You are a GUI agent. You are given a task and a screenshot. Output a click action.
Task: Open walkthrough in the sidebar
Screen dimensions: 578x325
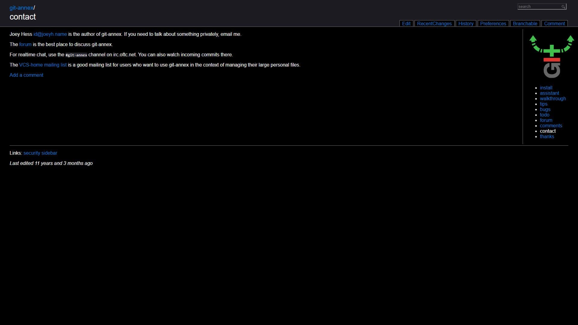pos(553,99)
